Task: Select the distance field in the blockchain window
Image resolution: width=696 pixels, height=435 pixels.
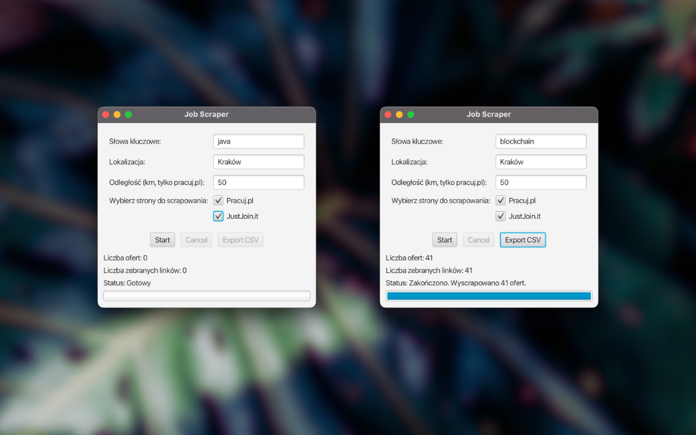Action: [x=540, y=183]
